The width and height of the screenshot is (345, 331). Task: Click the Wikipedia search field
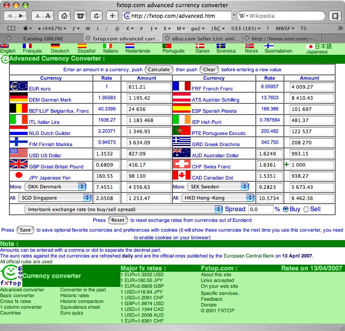(x=282, y=16)
